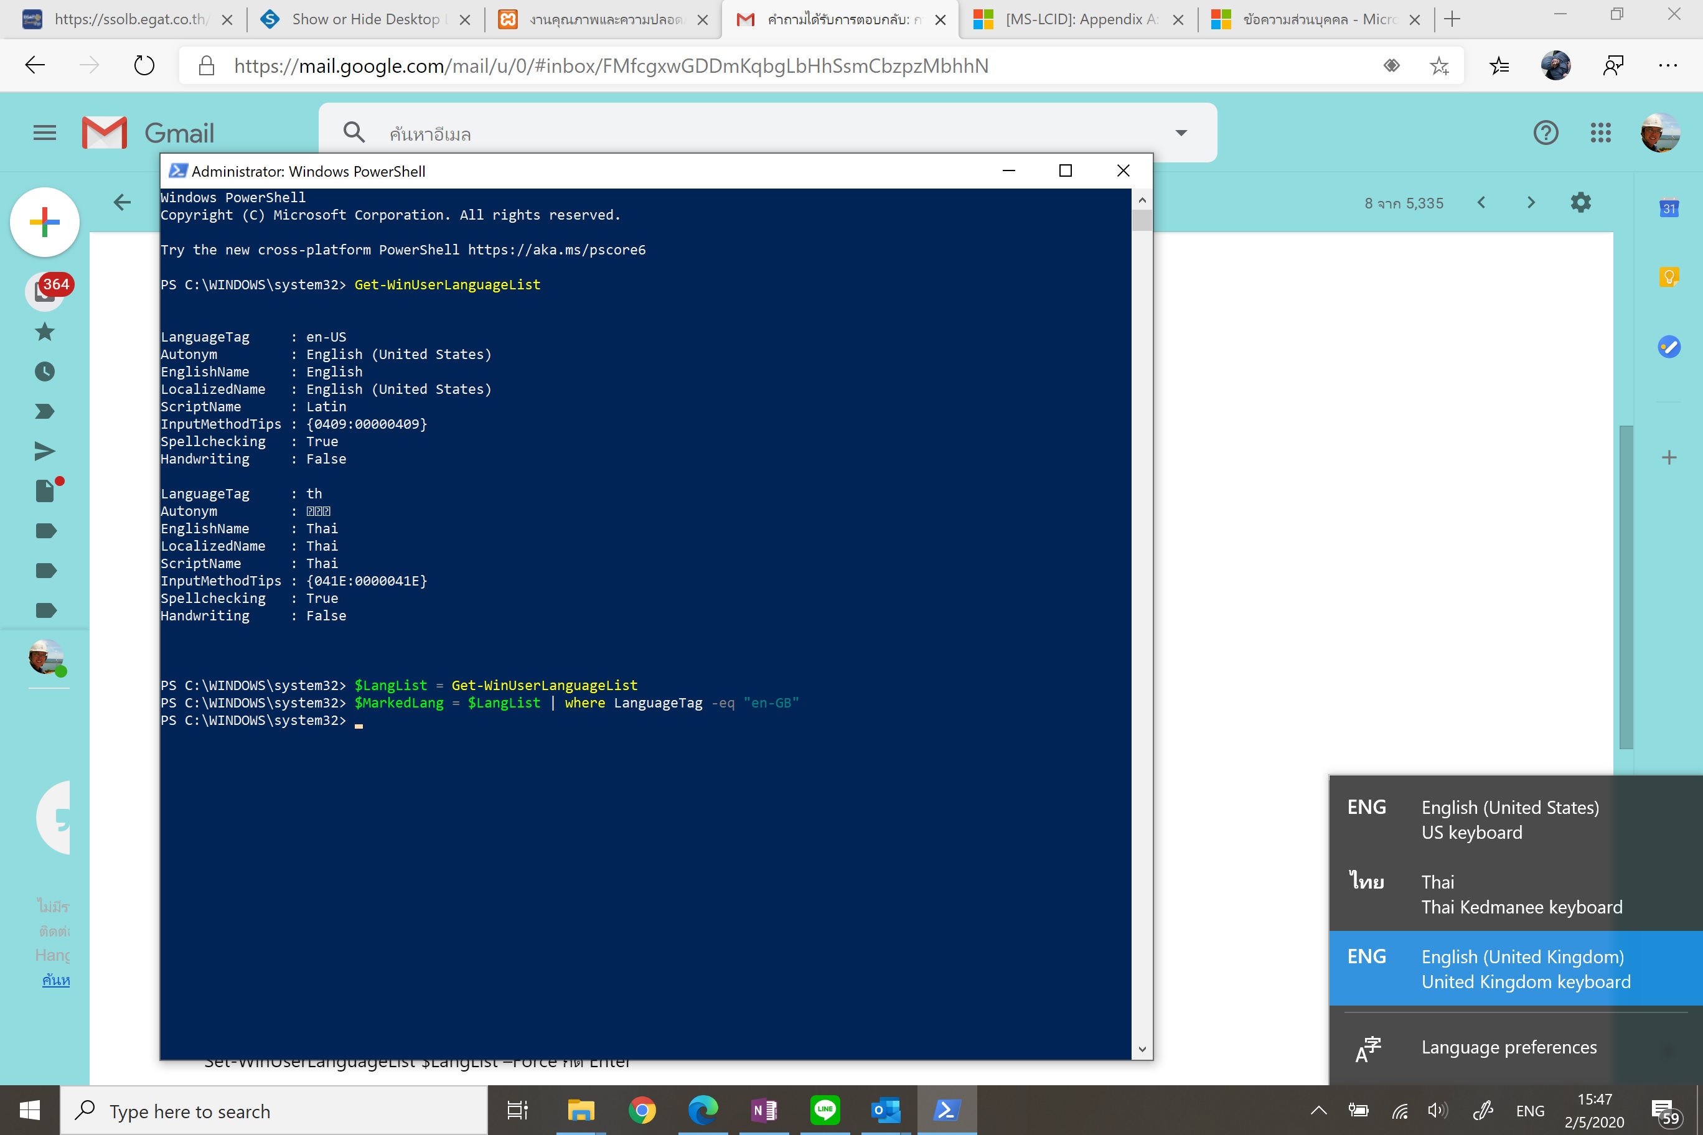Screen dimensions: 1703x1135
Task: Open the Starred folder icon
Action: point(45,332)
